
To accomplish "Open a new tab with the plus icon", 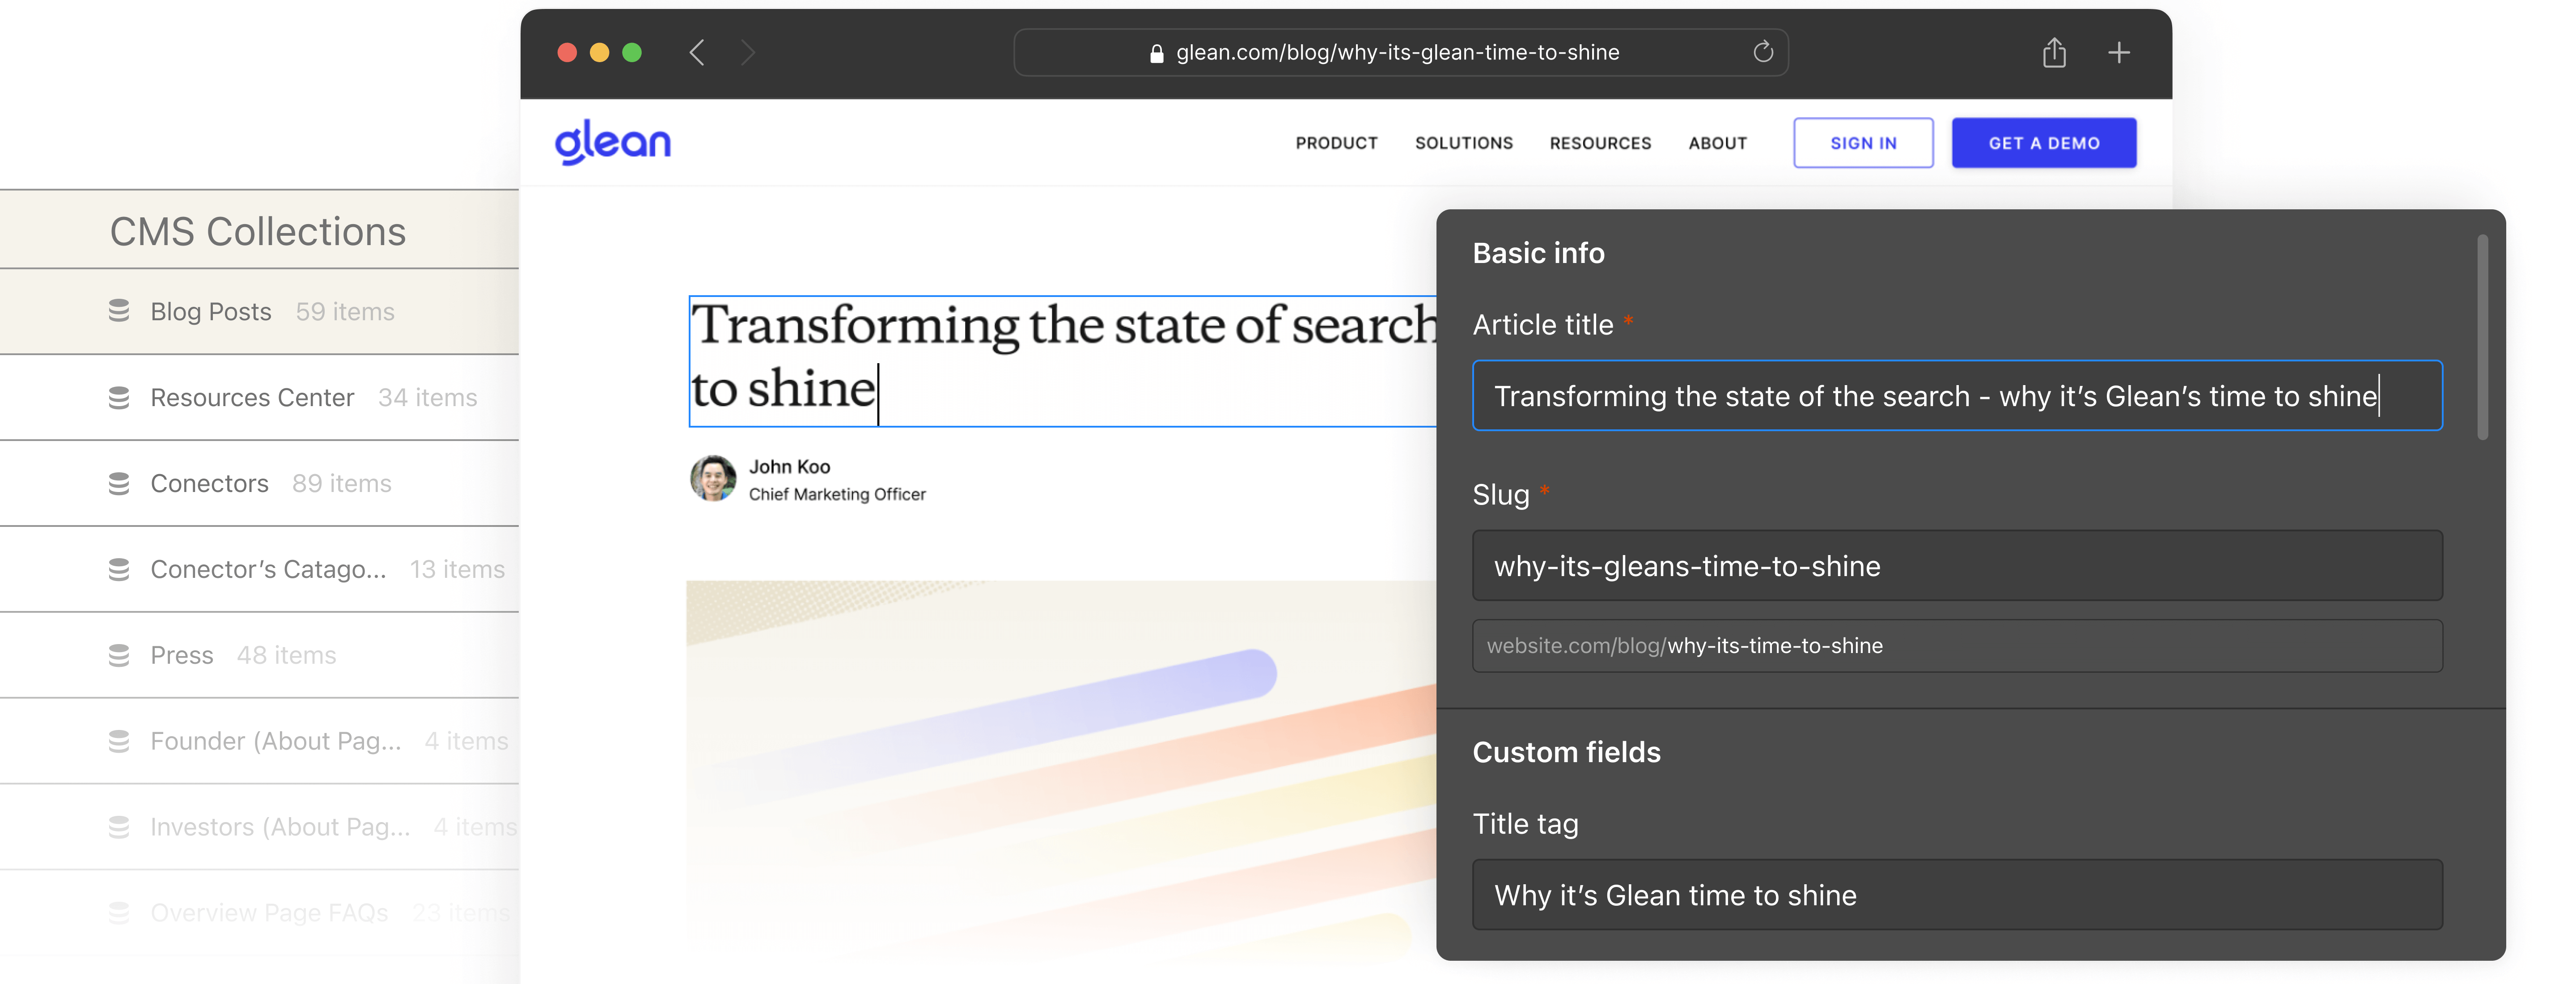I will pyautogui.click(x=2118, y=52).
